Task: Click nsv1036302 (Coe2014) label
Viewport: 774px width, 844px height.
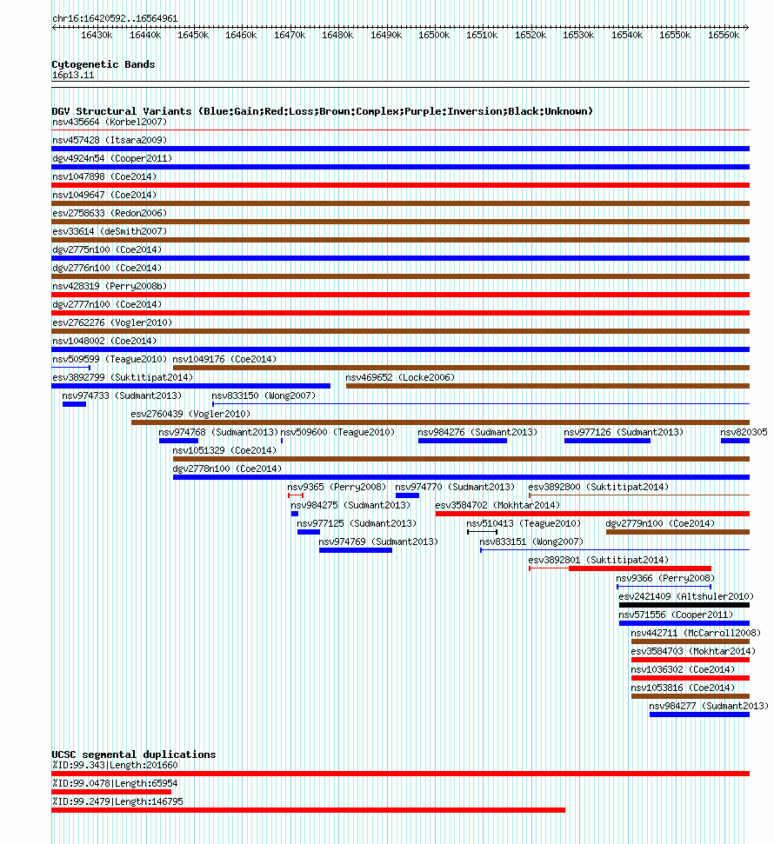Action: tap(683, 671)
